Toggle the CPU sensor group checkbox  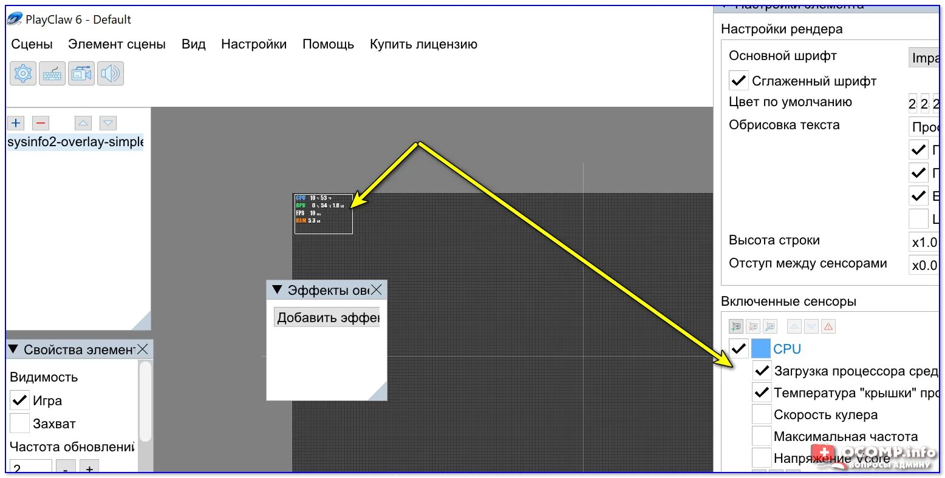[739, 349]
